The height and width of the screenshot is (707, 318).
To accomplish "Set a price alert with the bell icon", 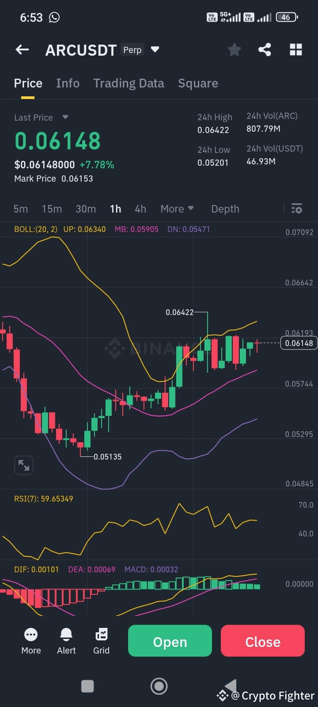I will pos(66,641).
